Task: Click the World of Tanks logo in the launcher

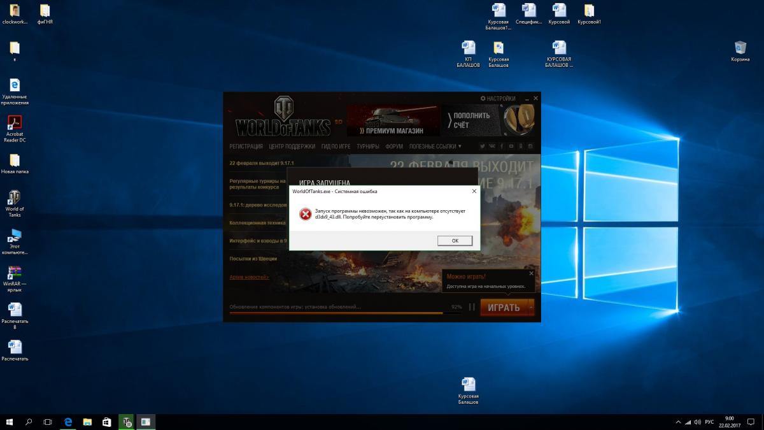Action: (x=283, y=117)
